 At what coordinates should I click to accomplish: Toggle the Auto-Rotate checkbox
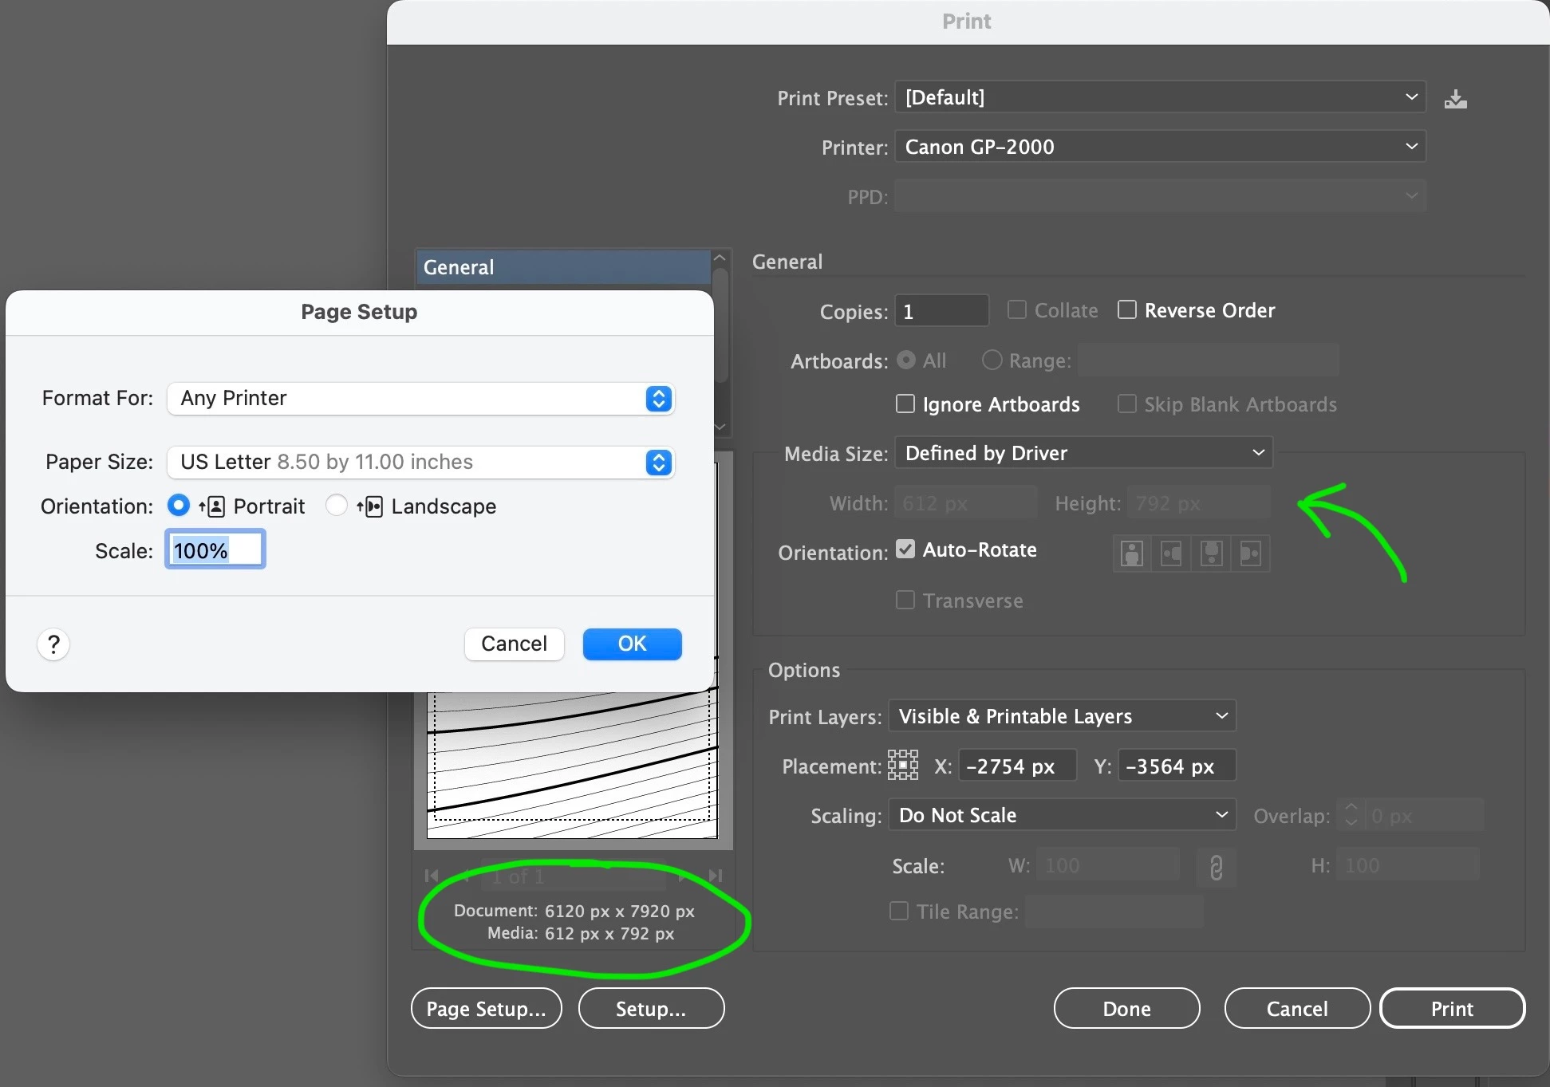pyautogui.click(x=905, y=549)
